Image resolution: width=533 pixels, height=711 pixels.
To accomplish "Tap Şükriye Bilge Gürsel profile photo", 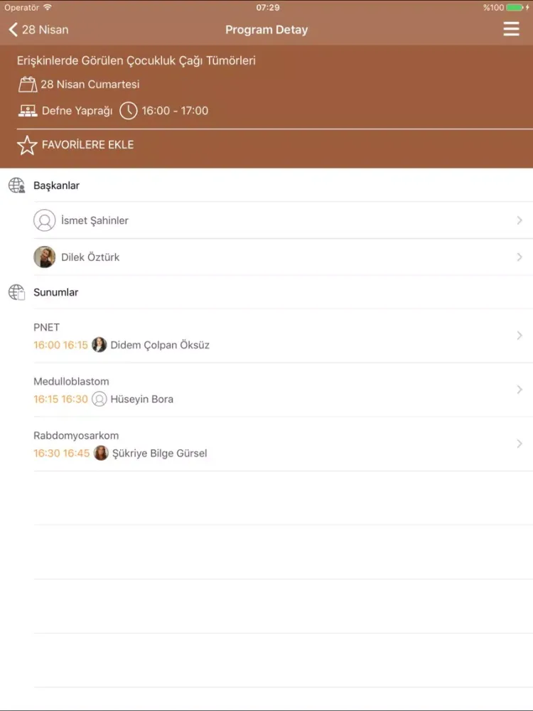I will coord(101,453).
